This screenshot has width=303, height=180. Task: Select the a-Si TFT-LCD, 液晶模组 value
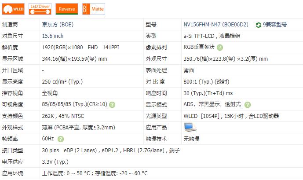click(212, 36)
